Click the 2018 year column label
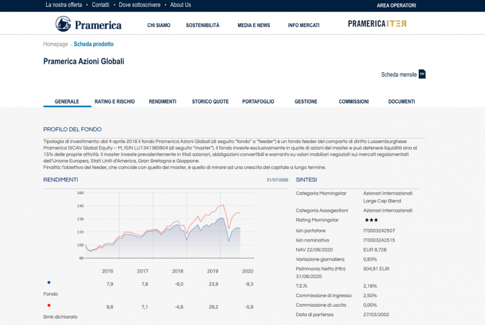Screen dimensions: 485x325 pos(177,271)
